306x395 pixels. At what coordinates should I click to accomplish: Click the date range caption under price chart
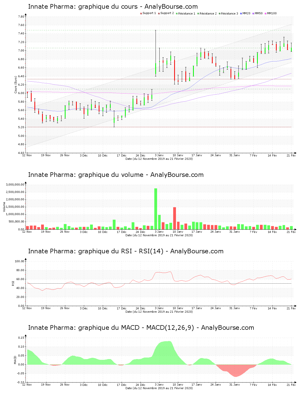159,159
